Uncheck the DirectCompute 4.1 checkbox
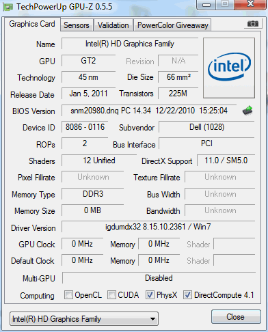This screenshot has height=332, width=268. click(187, 295)
